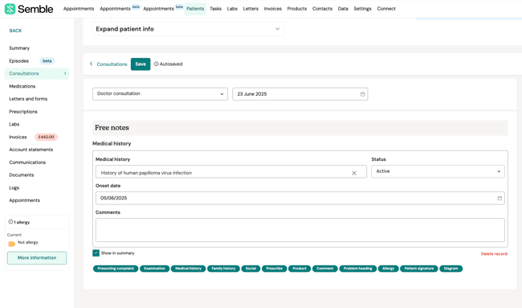Image resolution: width=522 pixels, height=308 pixels.
Task: Click the allergy info icon
Action: (x=10, y=222)
